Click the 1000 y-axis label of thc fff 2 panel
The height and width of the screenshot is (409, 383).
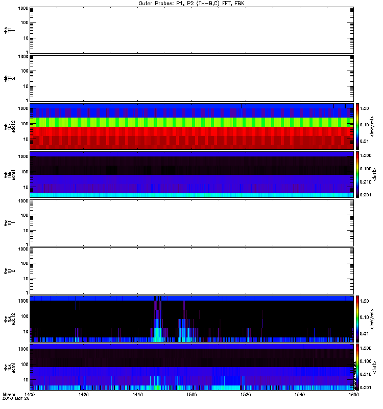pyautogui.click(x=23, y=249)
